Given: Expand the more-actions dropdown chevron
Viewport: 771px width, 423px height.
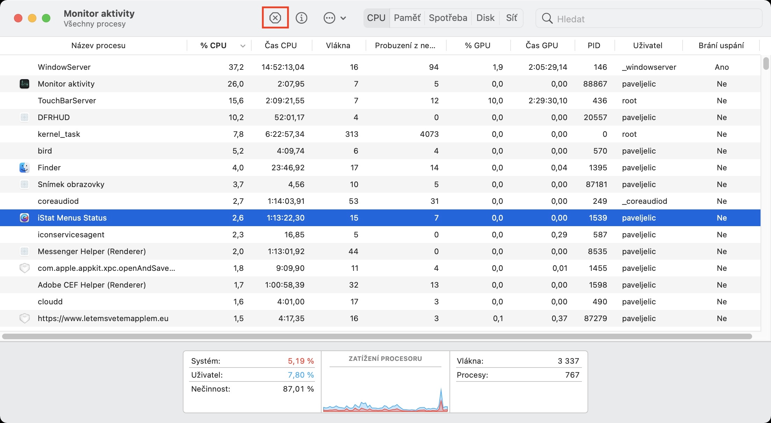Looking at the screenshot, I should coord(343,18).
